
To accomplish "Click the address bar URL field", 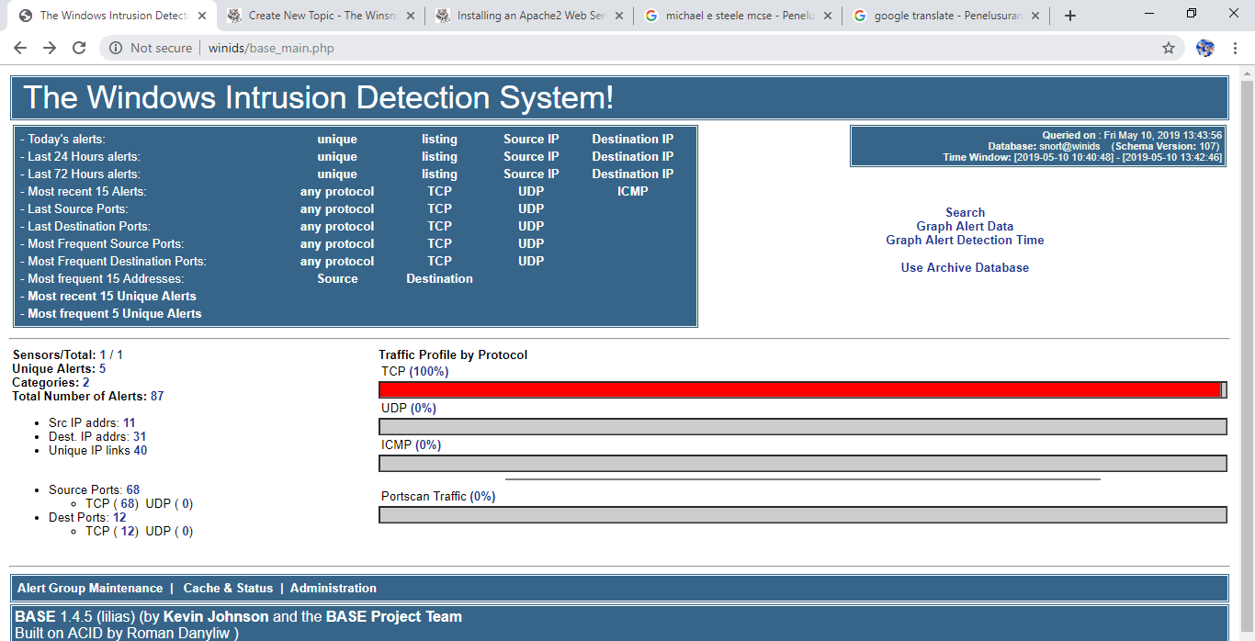I will click(x=643, y=48).
